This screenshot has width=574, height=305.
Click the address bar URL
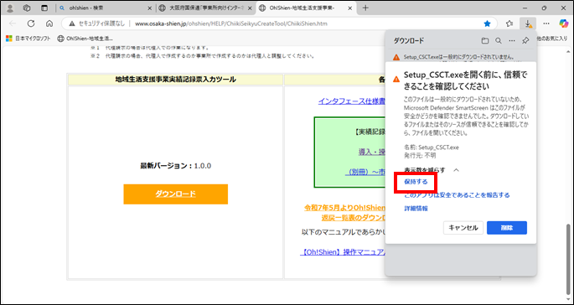click(x=231, y=23)
